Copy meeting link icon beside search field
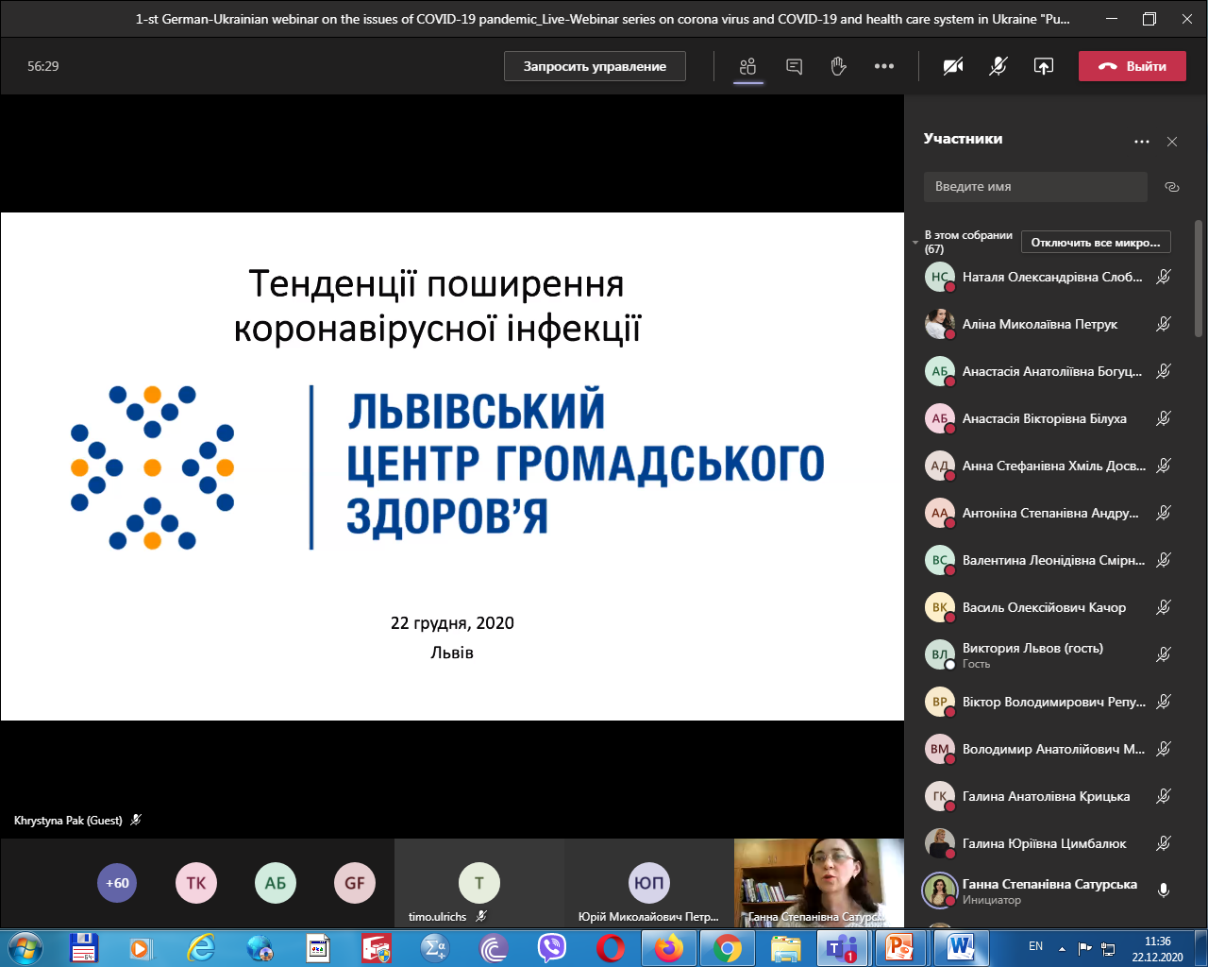This screenshot has height=967, width=1208. (1172, 187)
